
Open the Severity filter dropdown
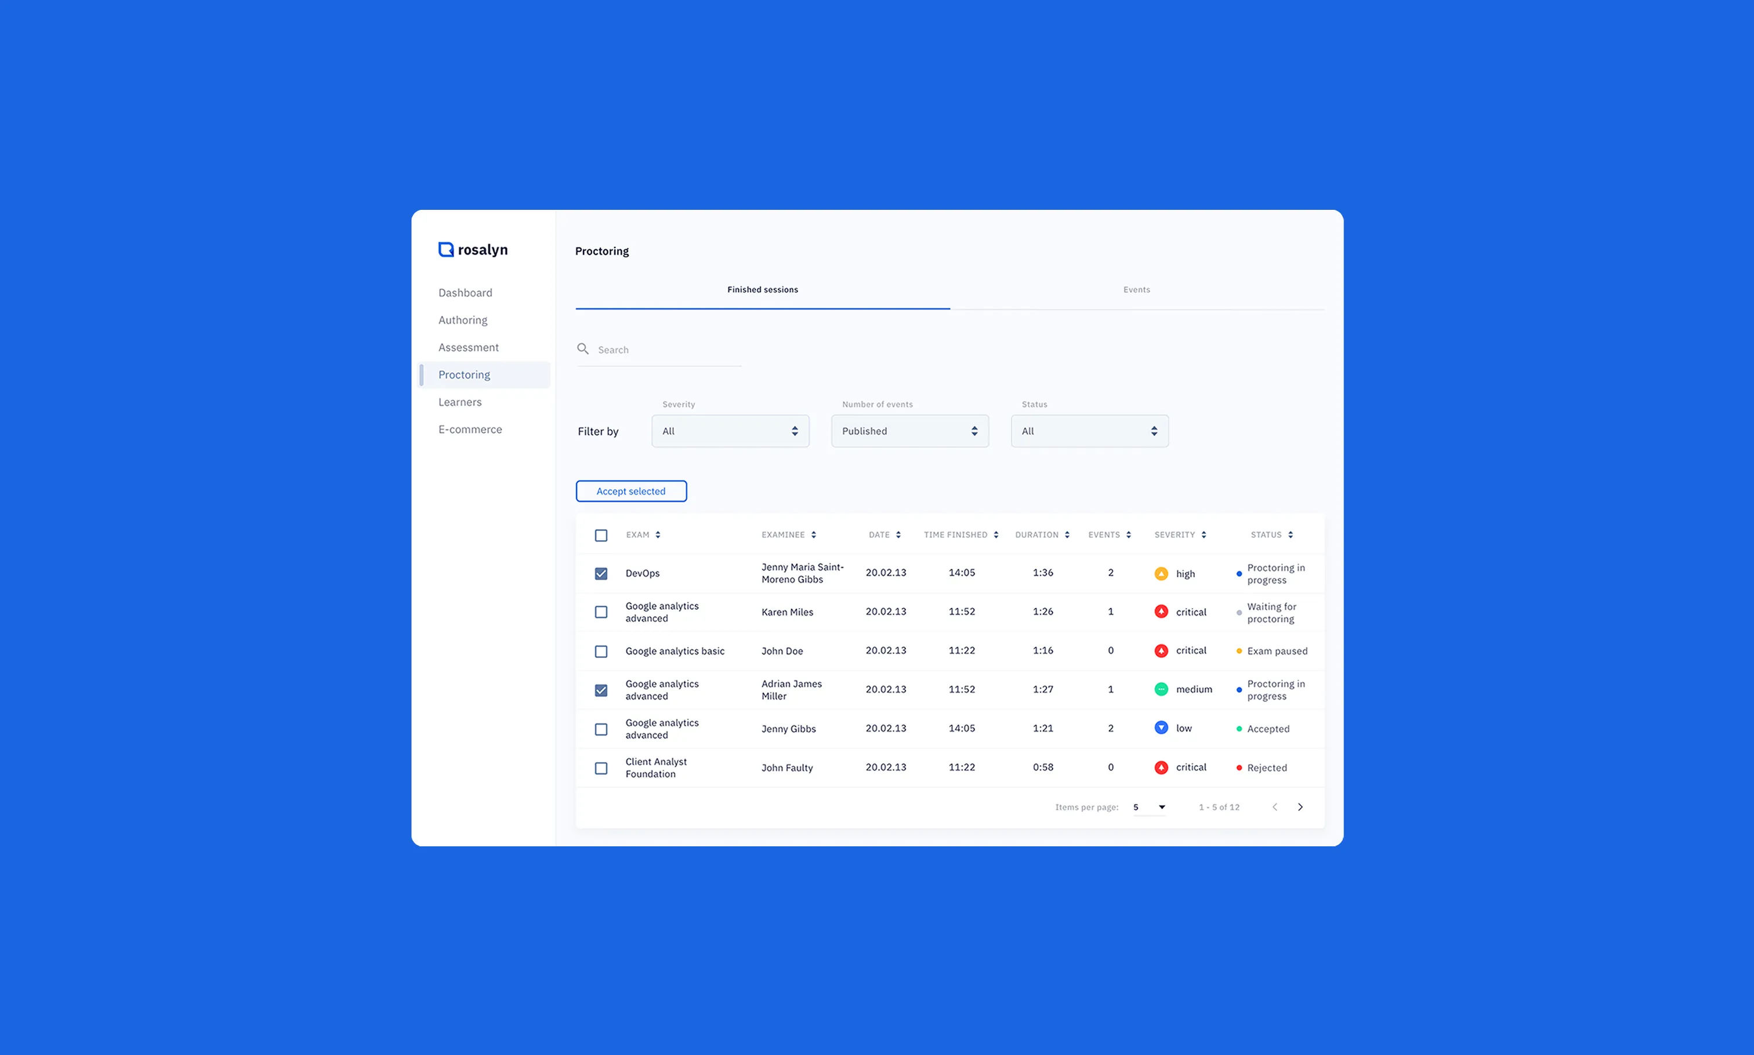click(x=730, y=431)
